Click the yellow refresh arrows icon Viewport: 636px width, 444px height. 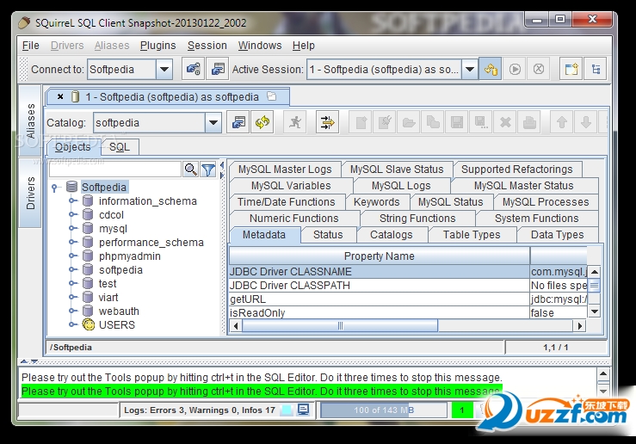tap(262, 122)
